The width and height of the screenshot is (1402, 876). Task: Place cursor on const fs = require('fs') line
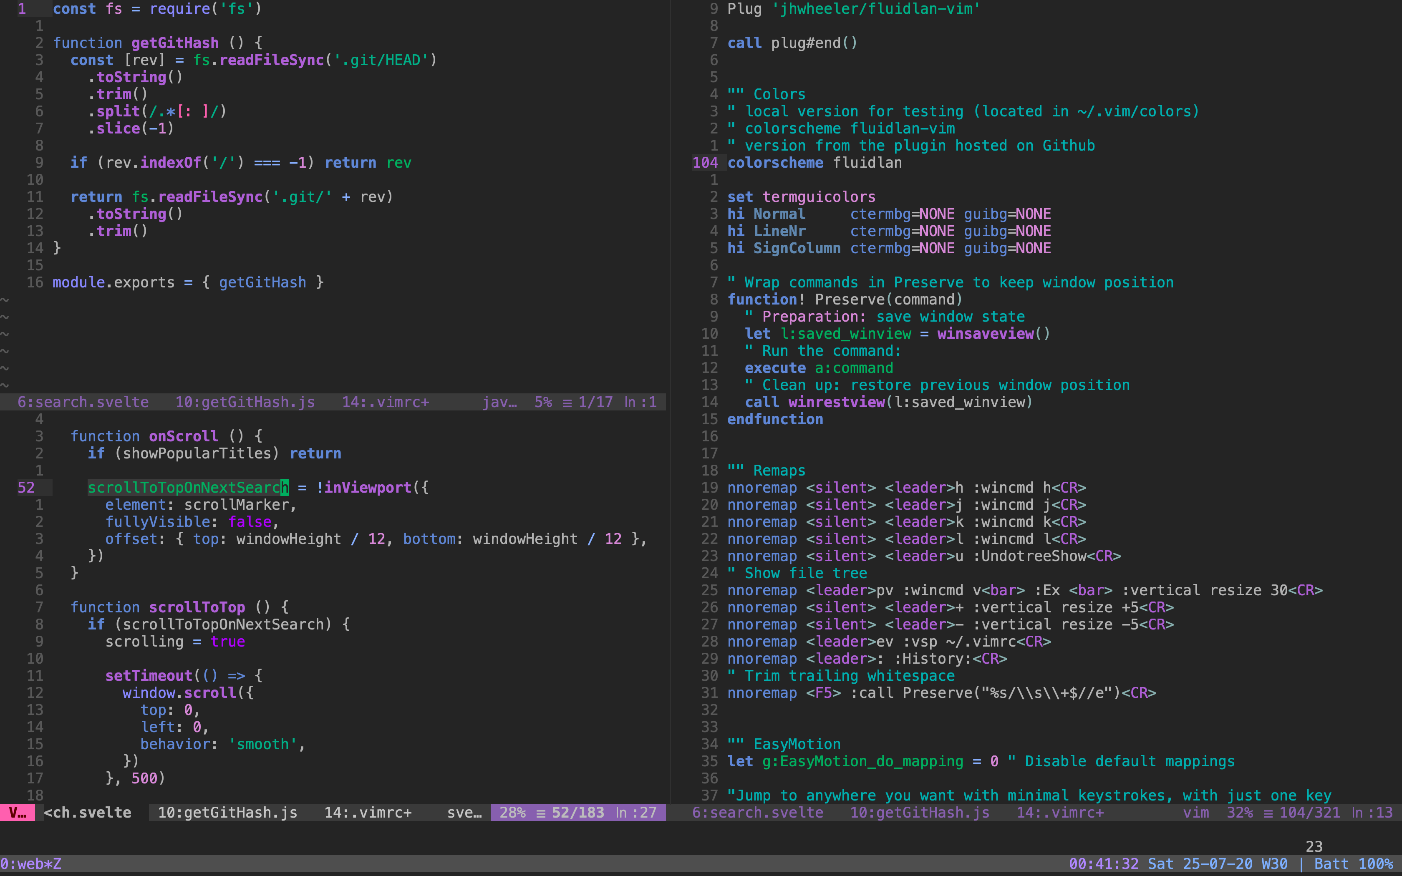point(157,9)
